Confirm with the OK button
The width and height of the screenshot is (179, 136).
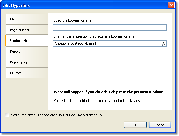pos(135,125)
